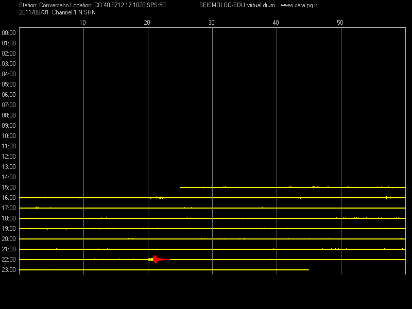Click the Channel 1 N SHN label
The width and height of the screenshot is (412, 309).
pyautogui.click(x=74, y=12)
